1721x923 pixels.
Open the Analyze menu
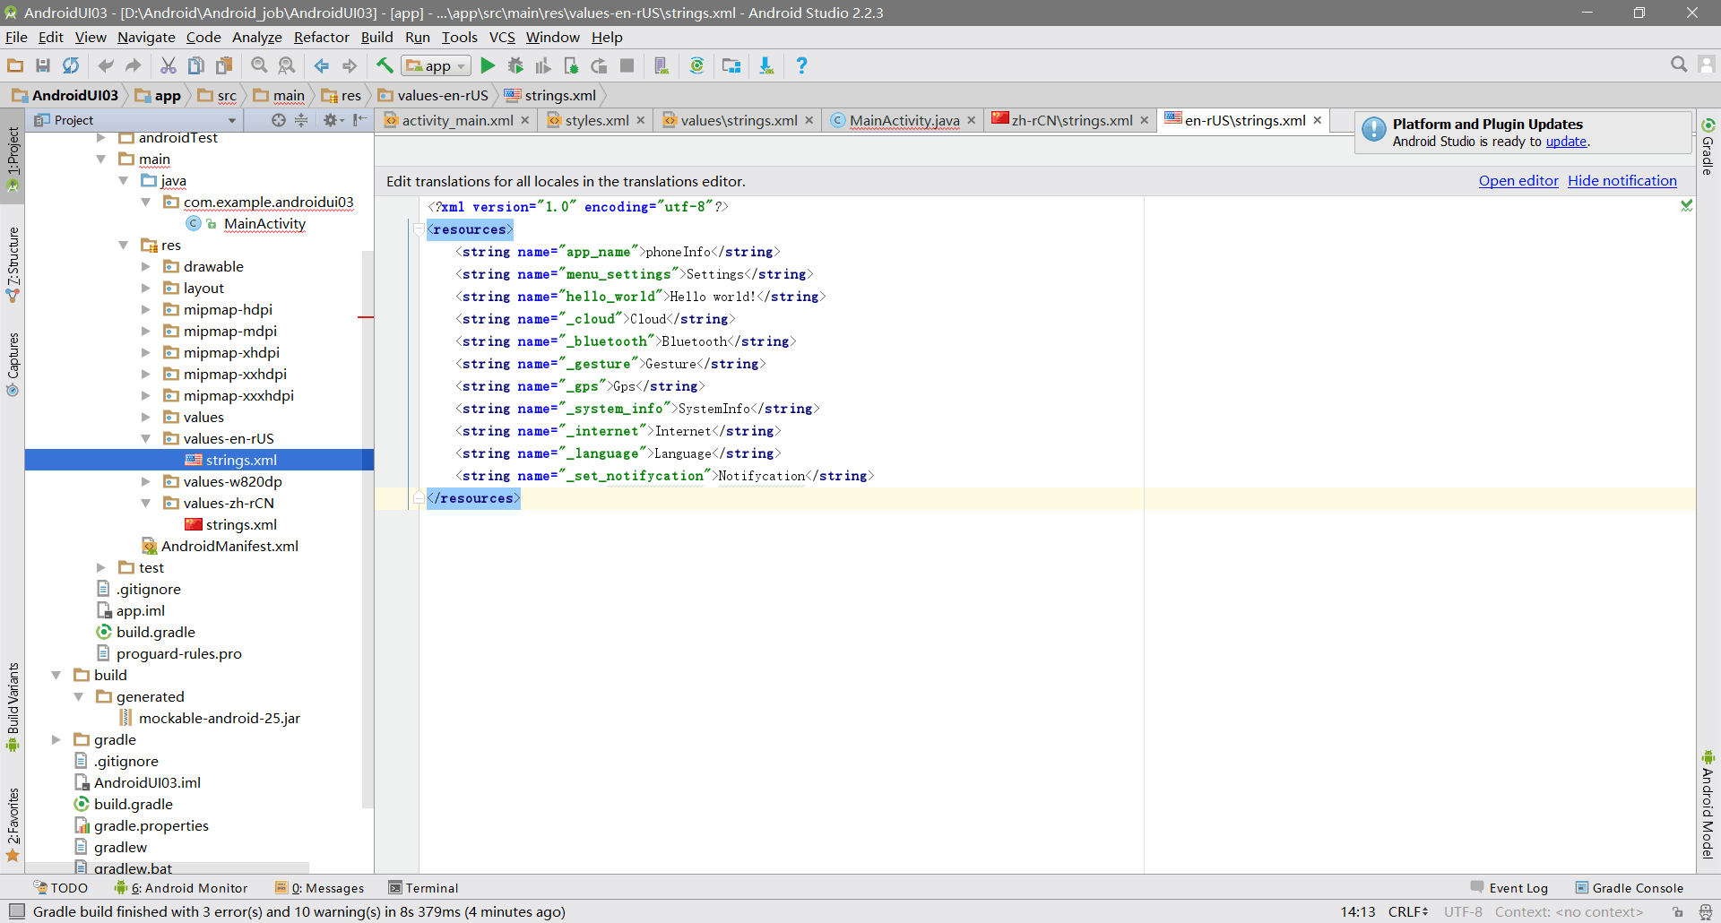coord(256,37)
